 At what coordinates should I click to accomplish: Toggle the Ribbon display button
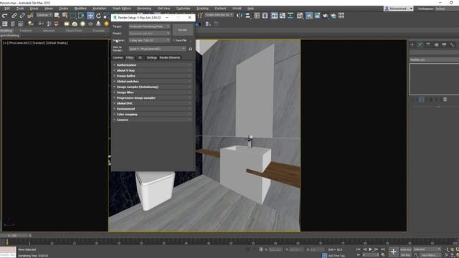tap(274, 16)
